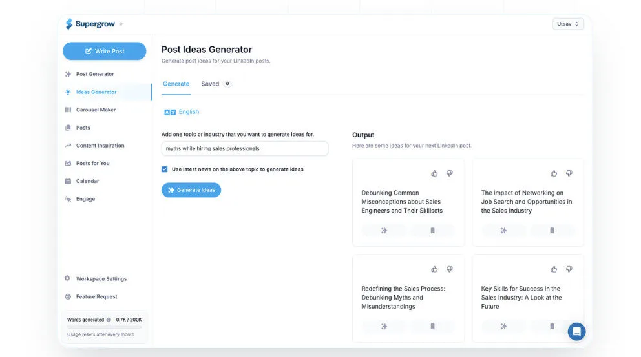Click info icon next to Words generated
Screen dimensions: 641x357
[x=109, y=320]
